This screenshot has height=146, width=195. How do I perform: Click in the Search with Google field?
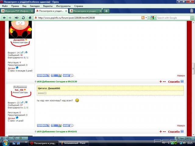click(172, 18)
